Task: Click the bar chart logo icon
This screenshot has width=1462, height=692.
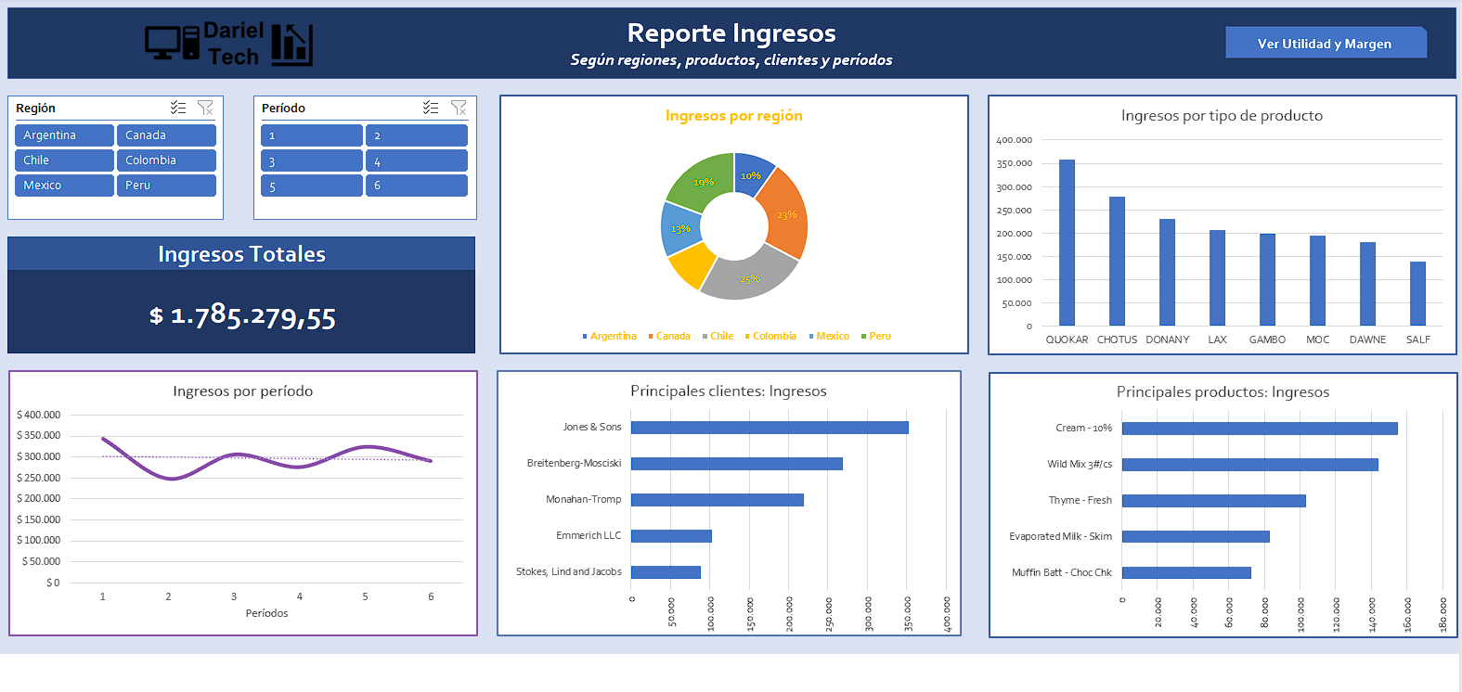Action: coord(292,45)
